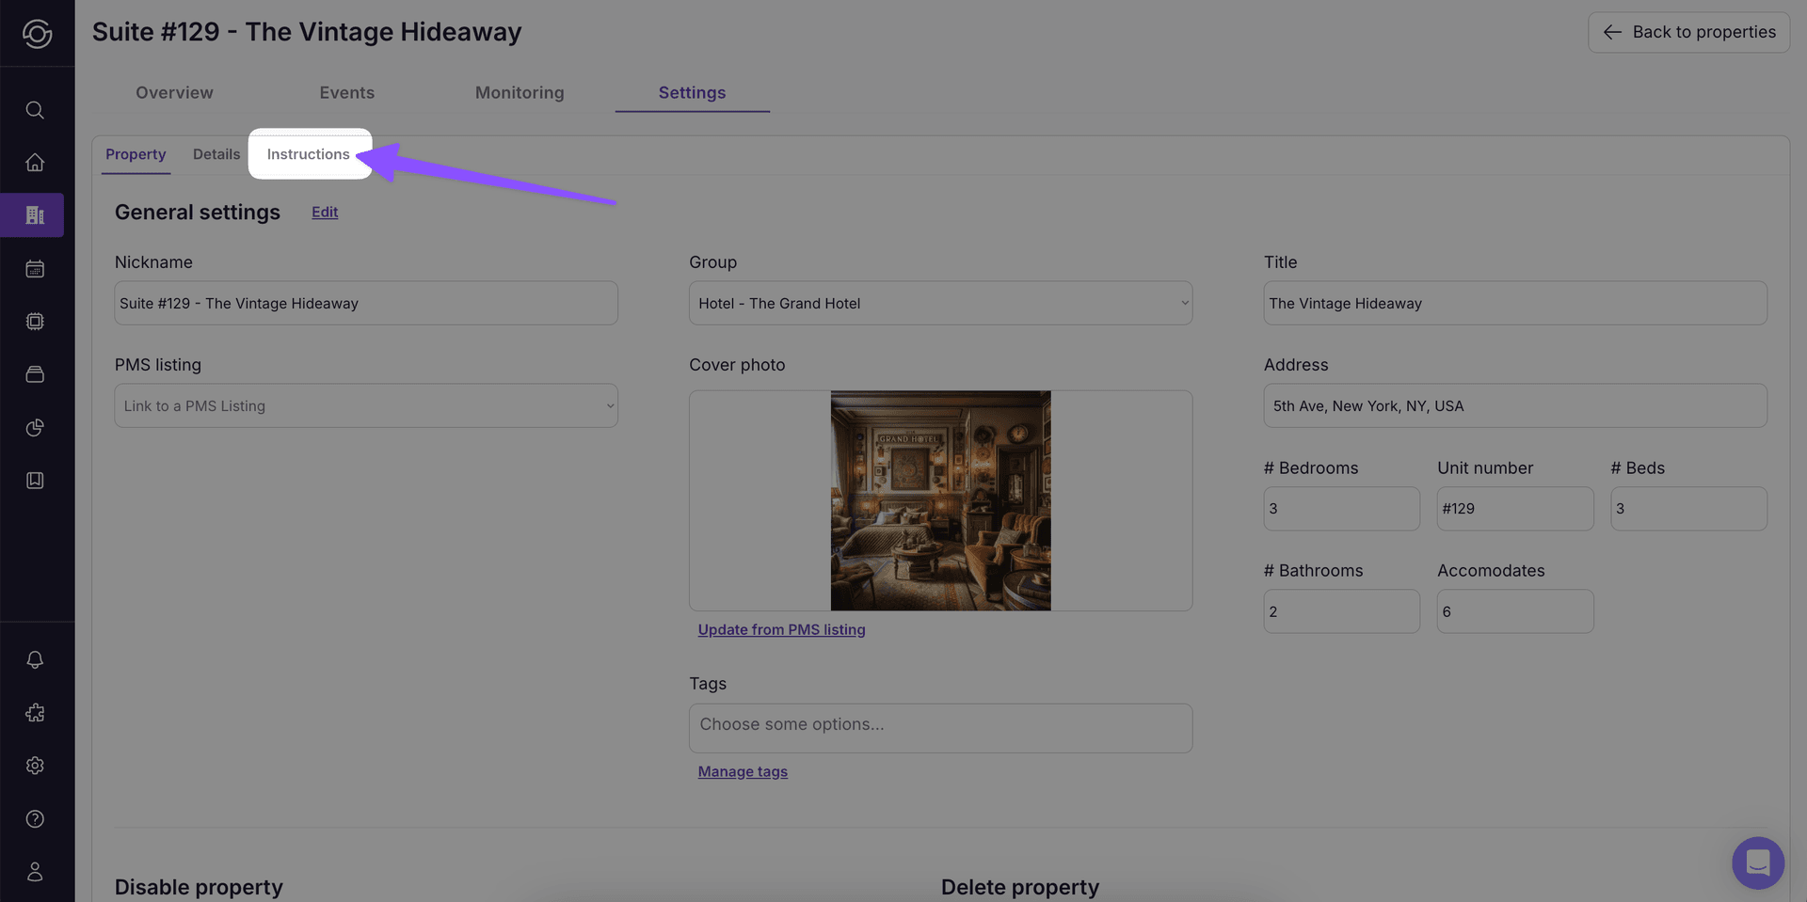Click Back to properties

[1688, 31]
